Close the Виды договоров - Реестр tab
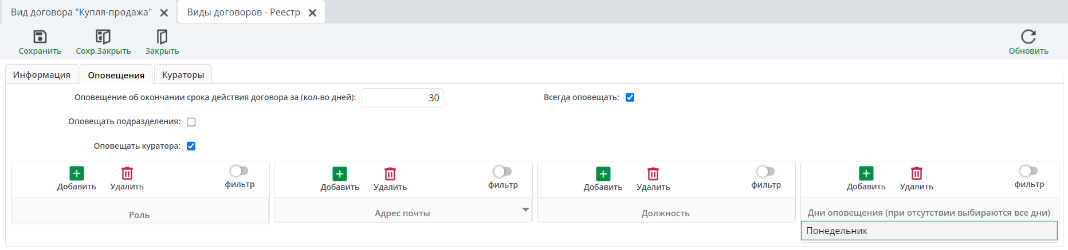The image size is (1068, 250). click(312, 13)
